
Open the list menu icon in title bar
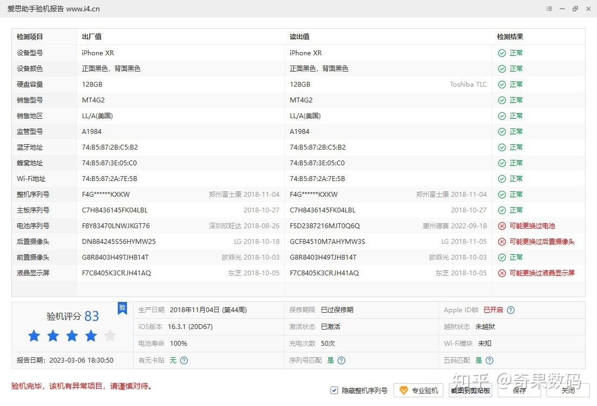(549, 8)
